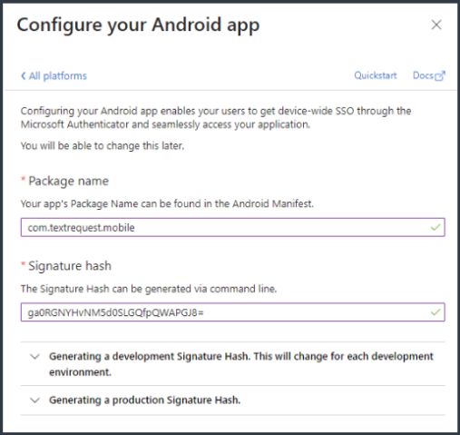
Task: Open the Quickstart link
Action: 376,75
